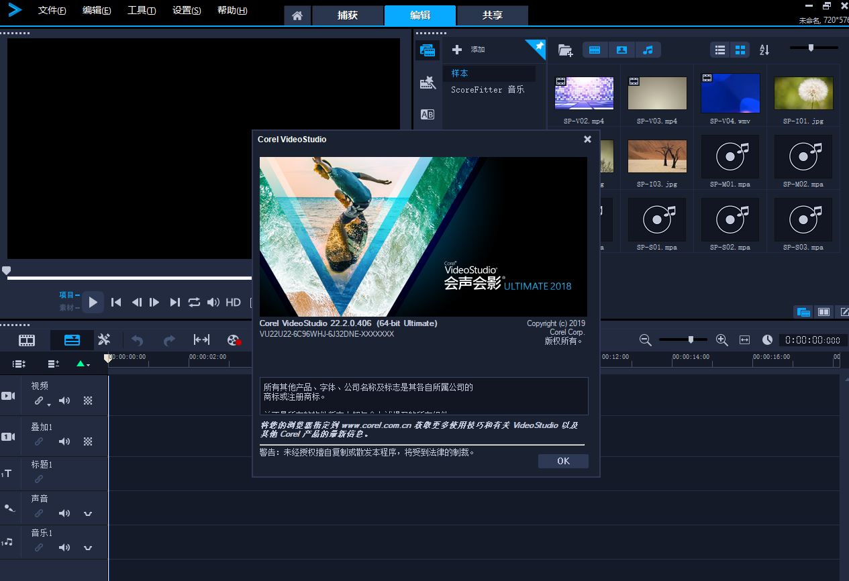The height and width of the screenshot is (581, 849).
Task: Toggle repeat playback in preview
Action: pyautogui.click(x=194, y=303)
